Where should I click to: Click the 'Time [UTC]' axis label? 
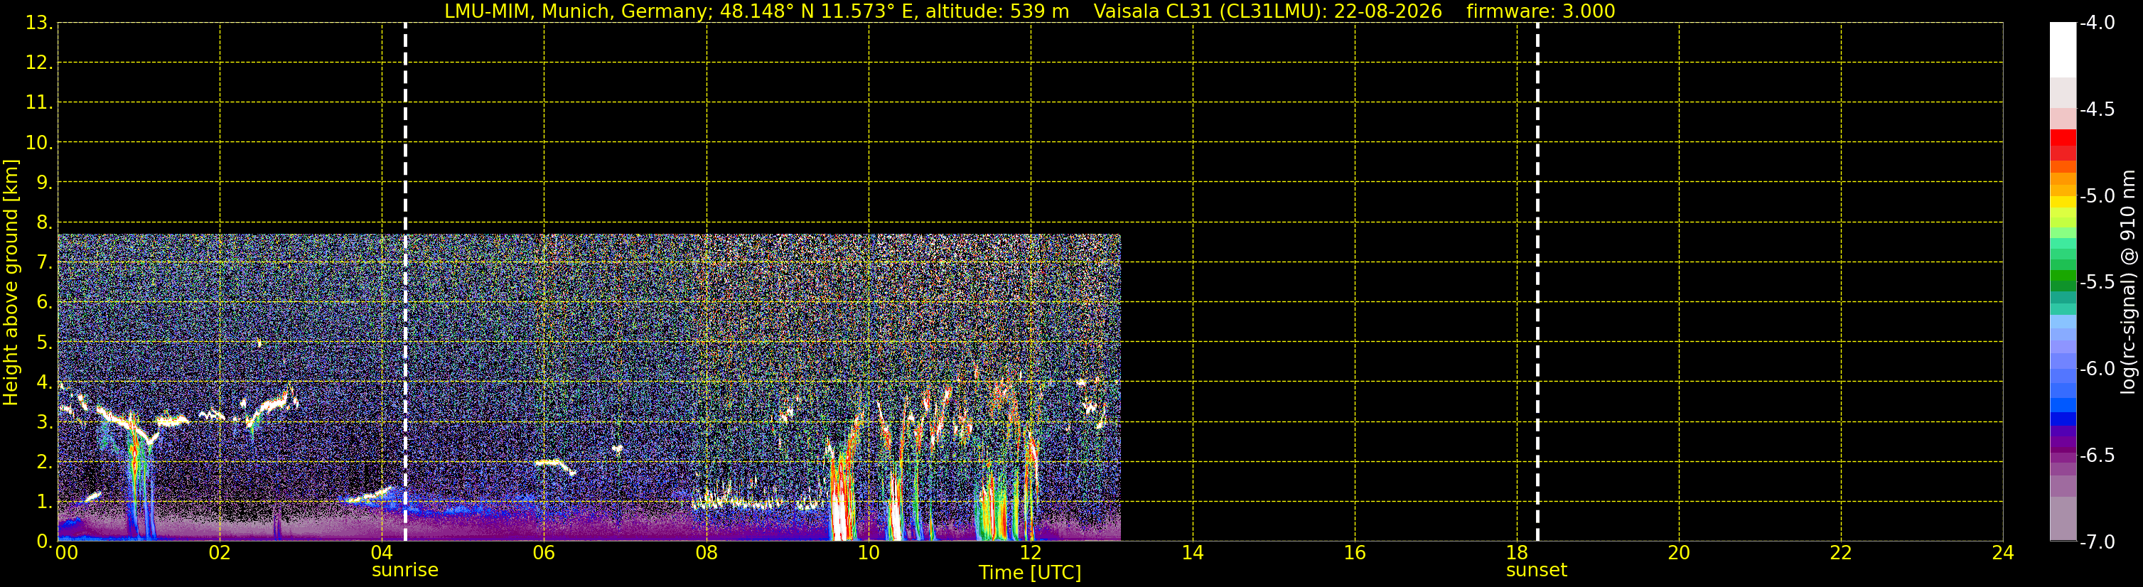(x=1030, y=573)
